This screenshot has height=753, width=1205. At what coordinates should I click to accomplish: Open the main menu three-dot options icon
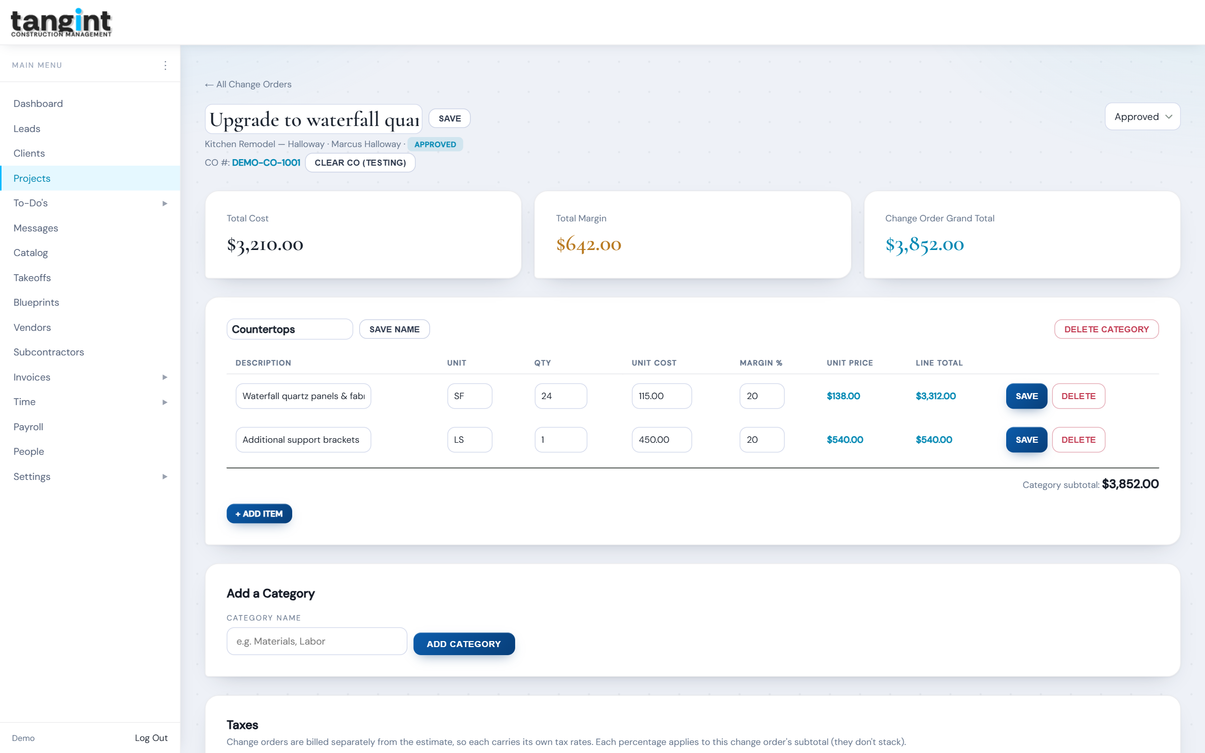165,65
